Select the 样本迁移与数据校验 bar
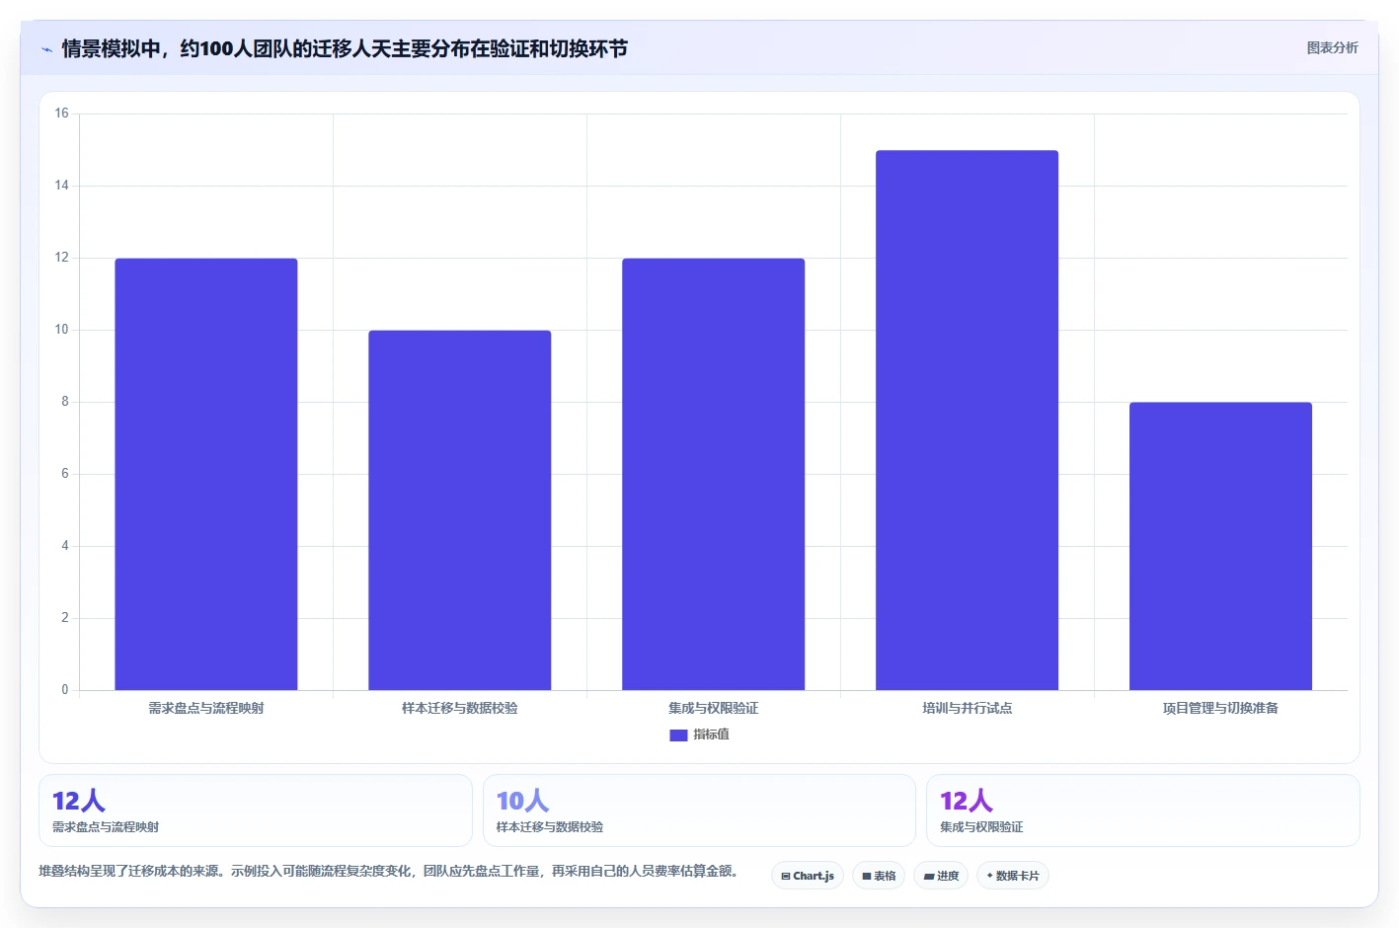The height and width of the screenshot is (928, 1399). pyautogui.click(x=460, y=510)
